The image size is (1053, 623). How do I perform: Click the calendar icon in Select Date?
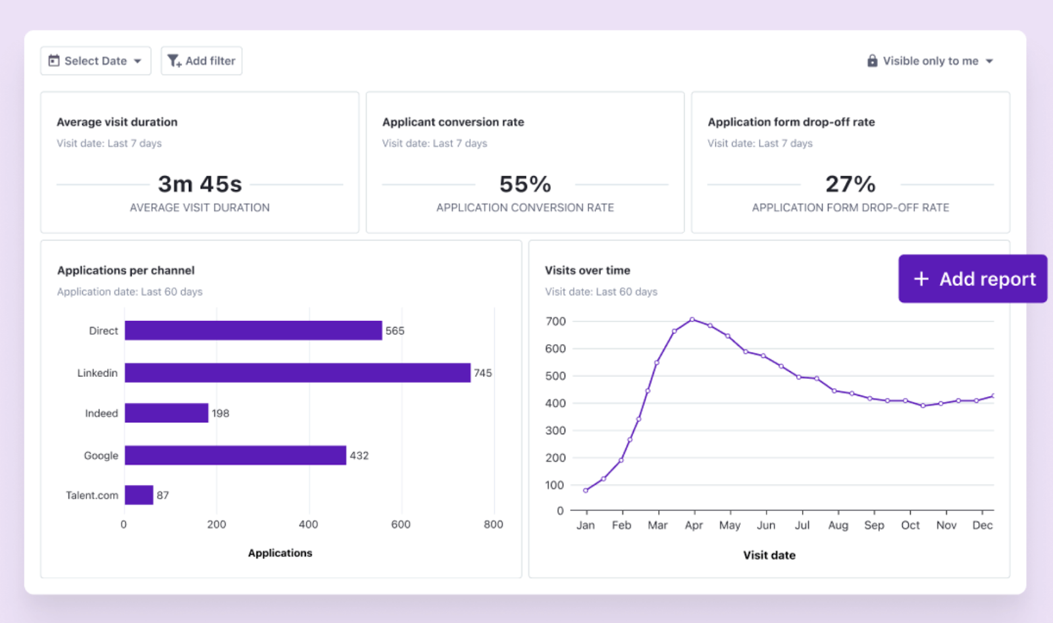click(55, 61)
